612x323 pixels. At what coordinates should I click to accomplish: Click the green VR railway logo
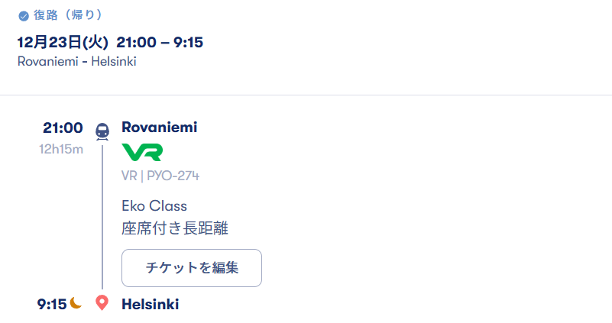(142, 152)
